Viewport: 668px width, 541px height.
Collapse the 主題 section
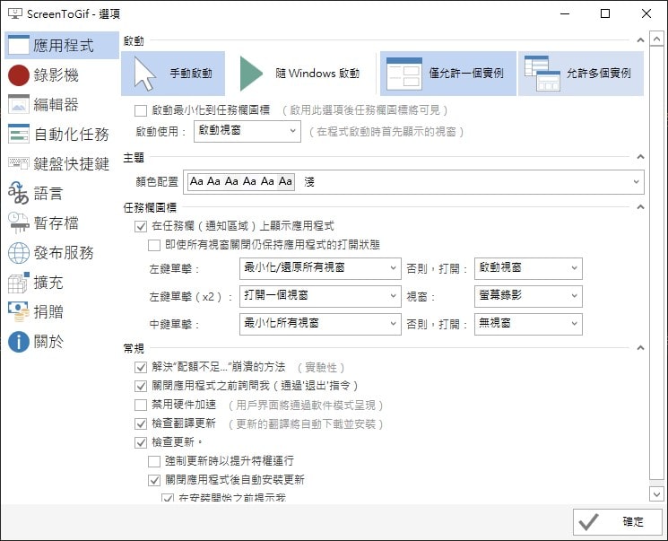640,157
